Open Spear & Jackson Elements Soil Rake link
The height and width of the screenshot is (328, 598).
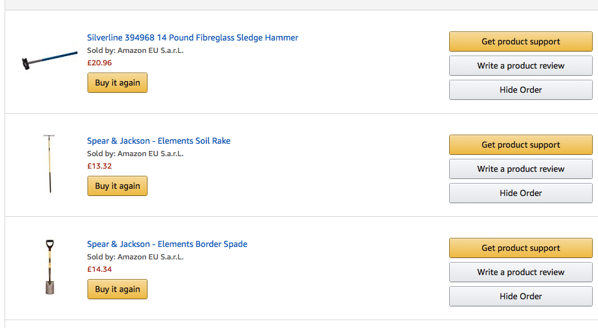[159, 141]
